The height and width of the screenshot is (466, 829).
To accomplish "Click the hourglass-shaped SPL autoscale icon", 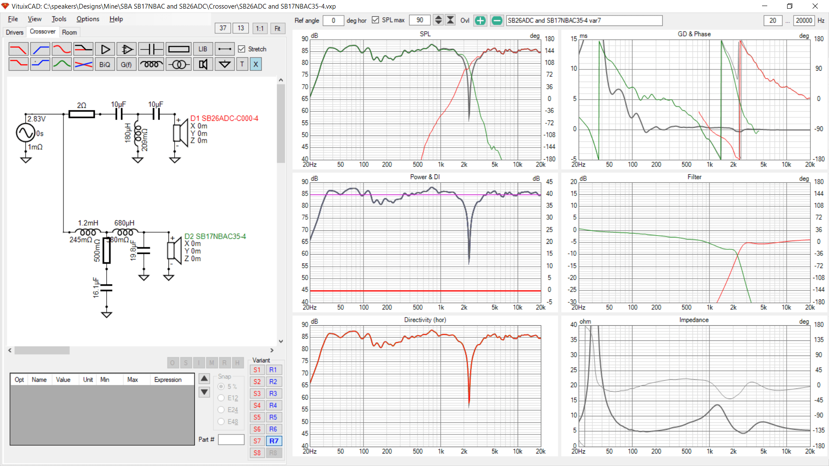I will click(450, 20).
